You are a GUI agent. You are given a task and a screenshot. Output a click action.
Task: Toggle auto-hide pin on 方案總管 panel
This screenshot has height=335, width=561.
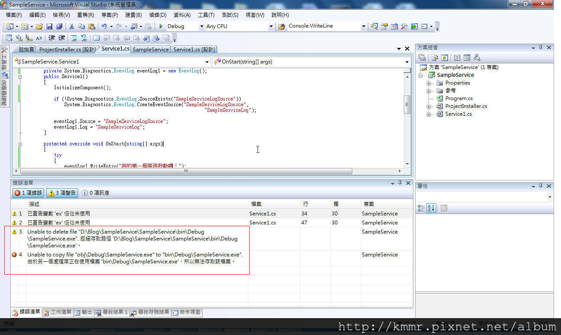click(x=541, y=47)
